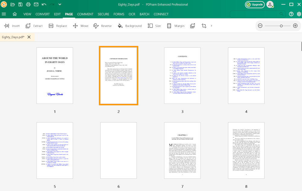Select the Eighty_Days.pdf document tab
302x191 pixels.
coord(13,37)
